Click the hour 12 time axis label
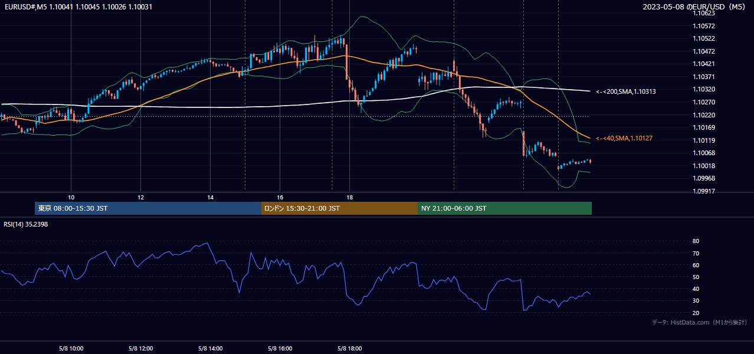 click(x=140, y=197)
